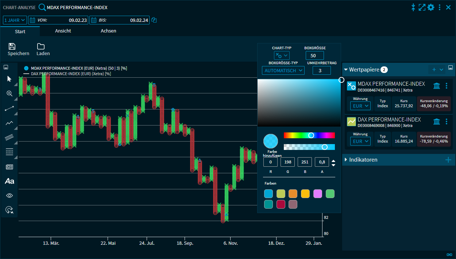
Task: Add an indicator with plus button
Action: (448, 160)
